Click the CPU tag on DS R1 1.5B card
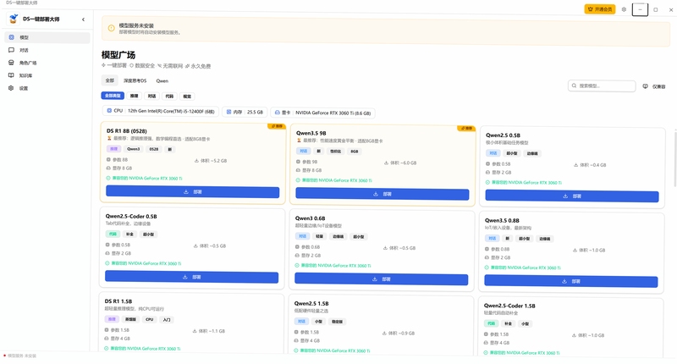 (x=150, y=319)
